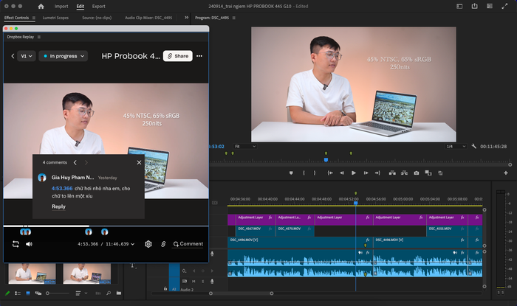Go back in Dropbox Replay panel
The width and height of the screenshot is (517, 306).
(13, 56)
